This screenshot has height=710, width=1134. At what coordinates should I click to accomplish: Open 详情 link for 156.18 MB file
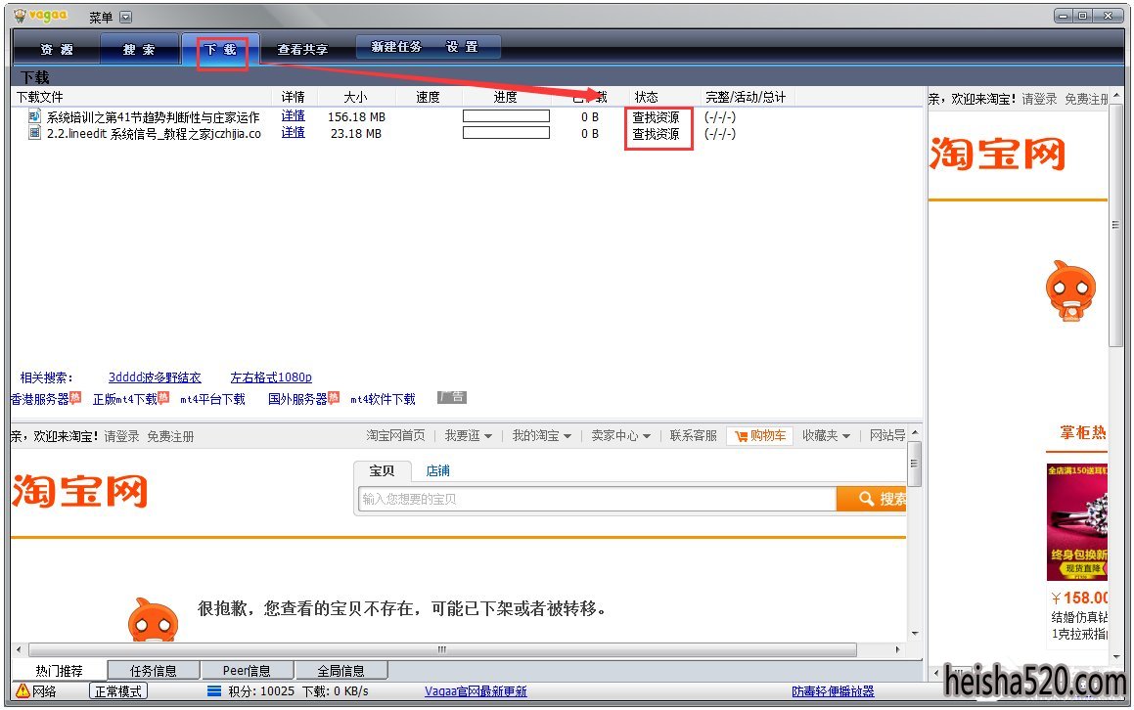[x=293, y=115]
